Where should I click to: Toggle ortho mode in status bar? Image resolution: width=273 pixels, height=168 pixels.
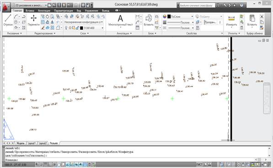click(50, 164)
